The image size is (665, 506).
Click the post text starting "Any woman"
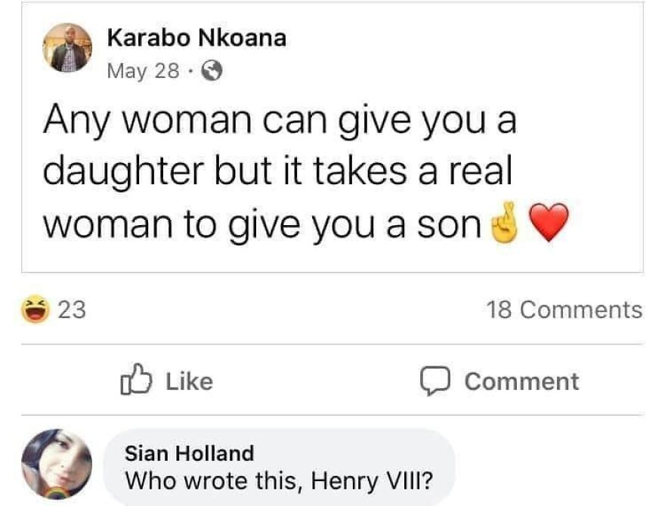point(280,121)
